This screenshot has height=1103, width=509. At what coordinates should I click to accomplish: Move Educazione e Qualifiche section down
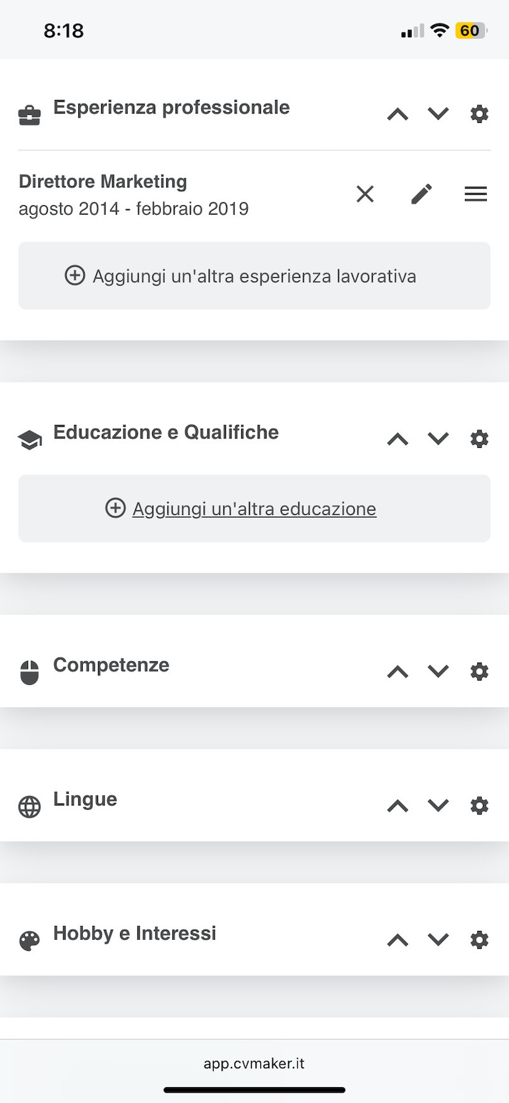(438, 439)
